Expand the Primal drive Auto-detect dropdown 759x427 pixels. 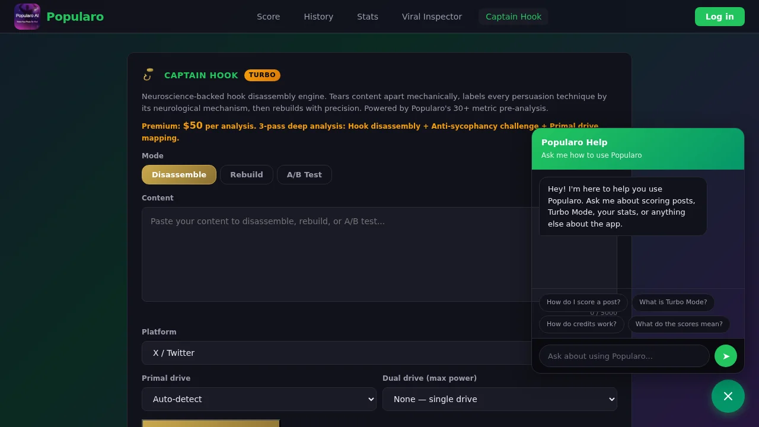259,399
